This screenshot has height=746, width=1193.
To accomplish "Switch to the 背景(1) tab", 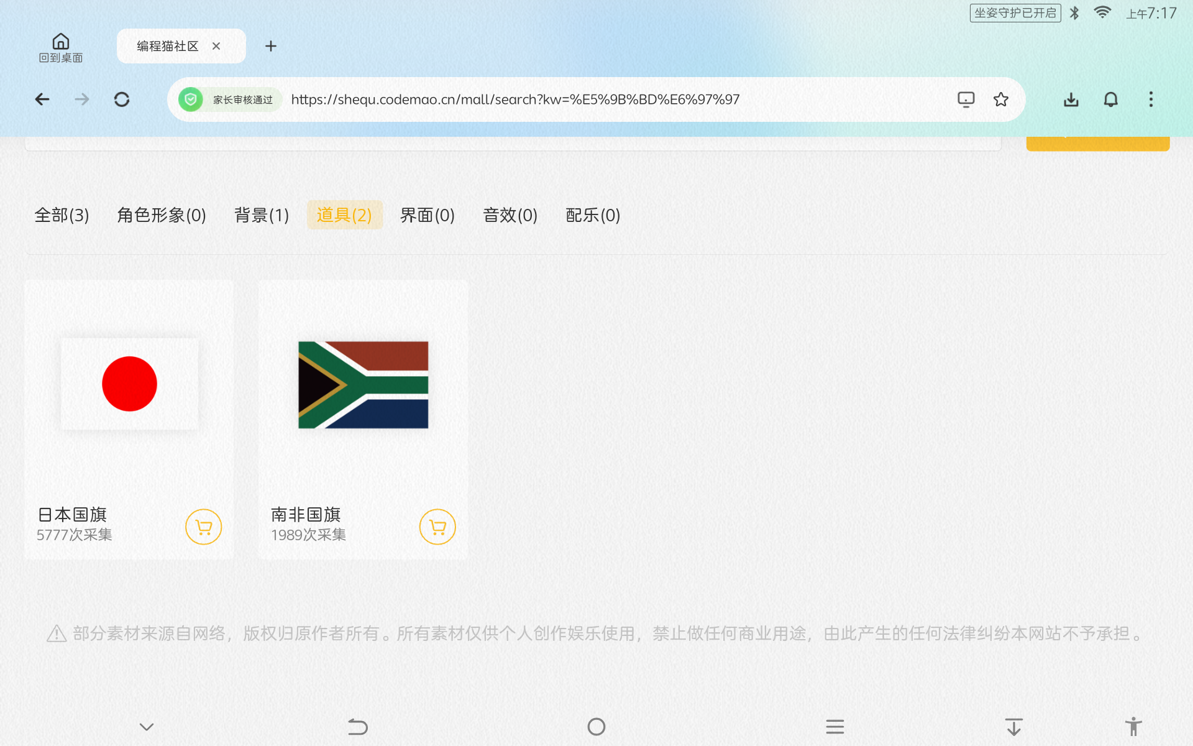I will point(262,215).
